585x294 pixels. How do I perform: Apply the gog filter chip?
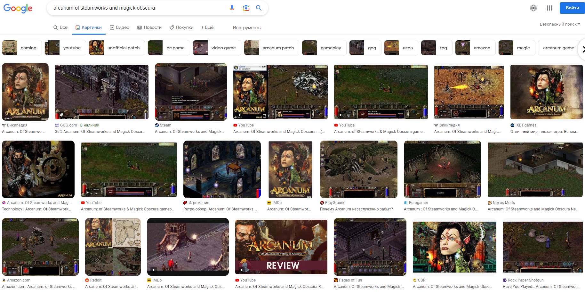click(365, 48)
